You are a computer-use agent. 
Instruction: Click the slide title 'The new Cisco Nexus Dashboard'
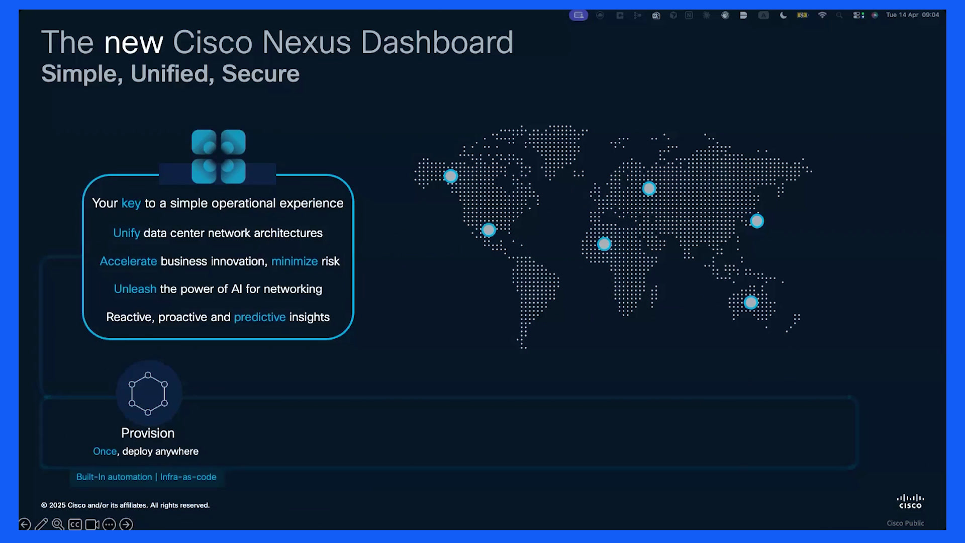[277, 42]
